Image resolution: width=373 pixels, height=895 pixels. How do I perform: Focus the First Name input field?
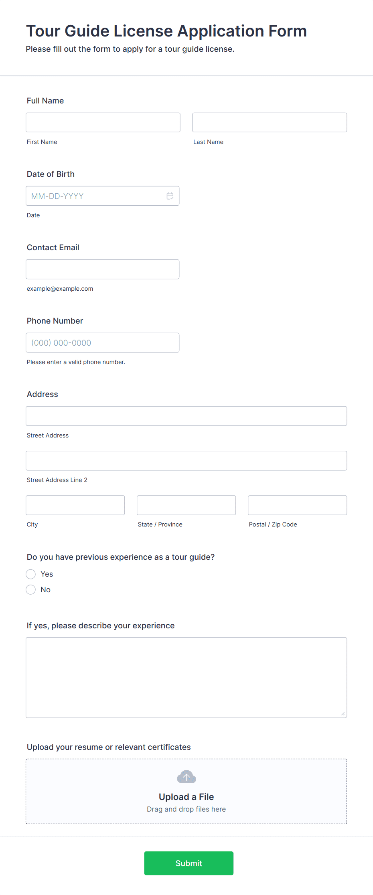tap(103, 122)
